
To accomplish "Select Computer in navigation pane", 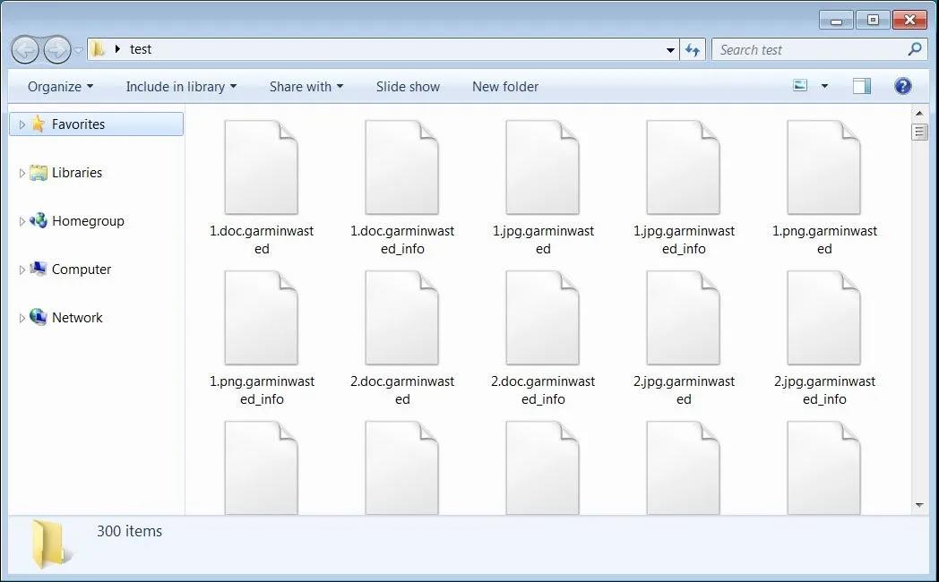I will (x=82, y=270).
